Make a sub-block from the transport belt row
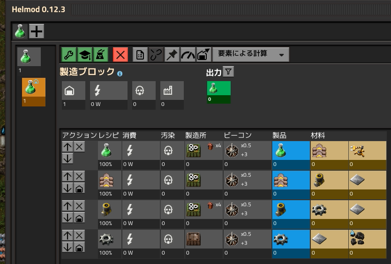This screenshot has height=264, width=391. coord(79,188)
